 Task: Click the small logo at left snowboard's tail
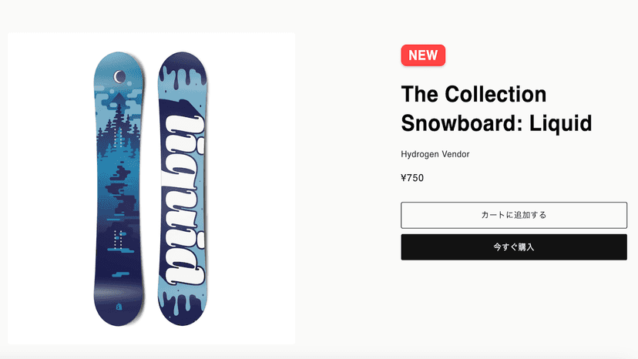point(119,307)
